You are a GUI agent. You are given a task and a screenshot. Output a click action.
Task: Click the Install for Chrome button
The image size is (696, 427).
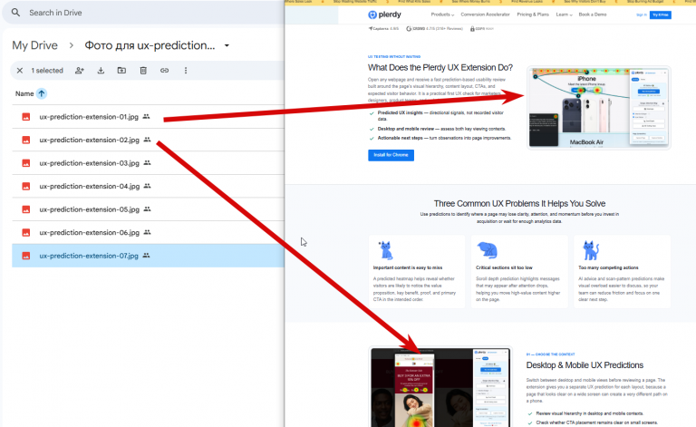point(391,155)
